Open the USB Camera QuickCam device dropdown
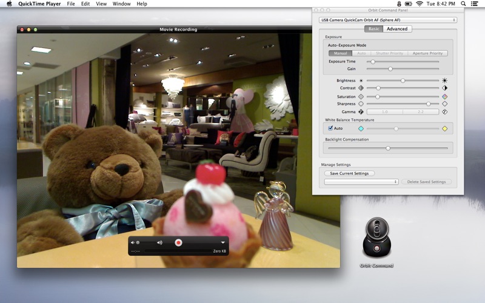Screen dimensions: 485x303 pyautogui.click(x=387, y=20)
